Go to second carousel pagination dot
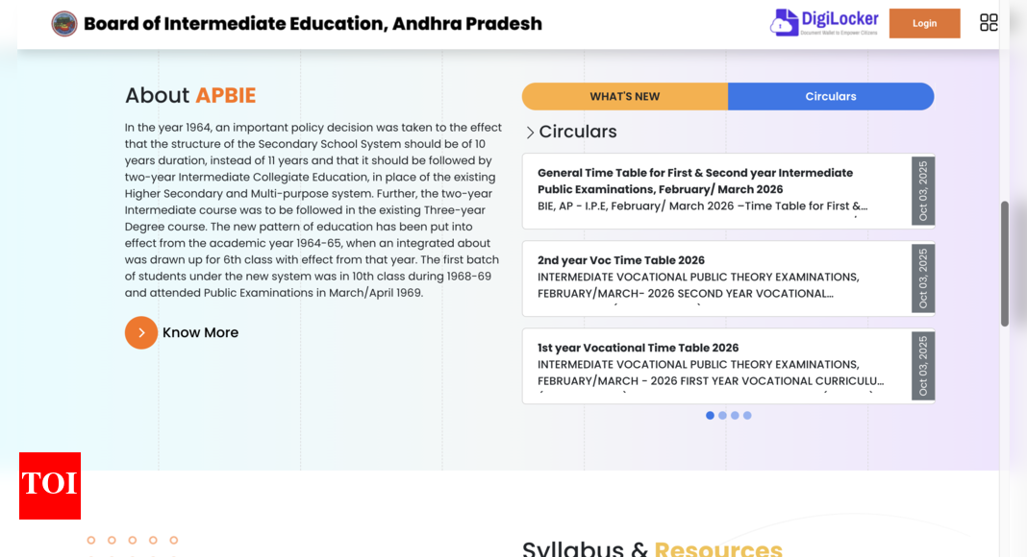This screenshot has height=557, width=1027. point(722,416)
